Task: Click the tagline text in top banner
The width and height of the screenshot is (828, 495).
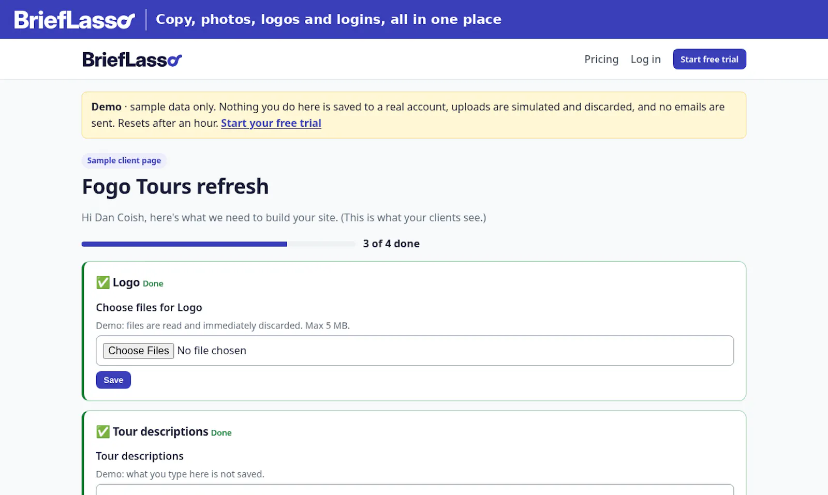Action: click(x=329, y=20)
